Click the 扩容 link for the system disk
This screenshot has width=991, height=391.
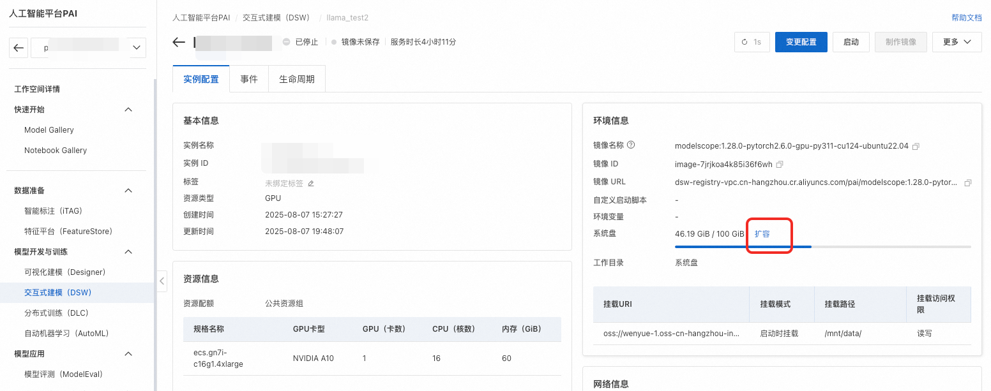tap(762, 234)
